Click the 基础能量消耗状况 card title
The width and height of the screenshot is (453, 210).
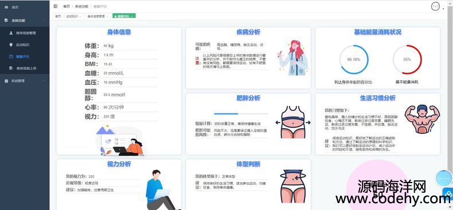pyautogui.click(x=378, y=32)
